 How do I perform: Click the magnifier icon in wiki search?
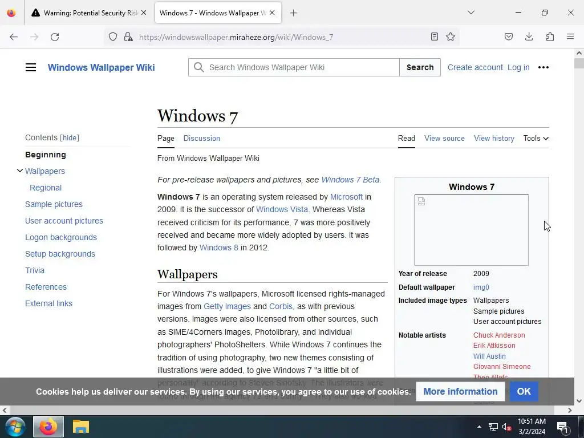point(199,67)
